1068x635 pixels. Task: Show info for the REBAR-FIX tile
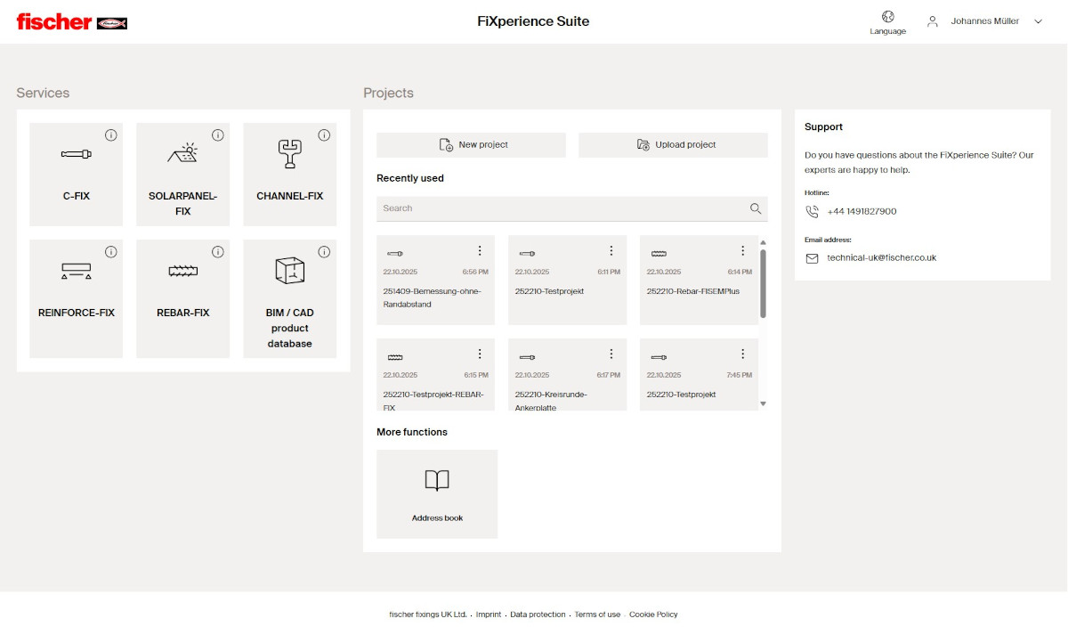click(x=217, y=252)
